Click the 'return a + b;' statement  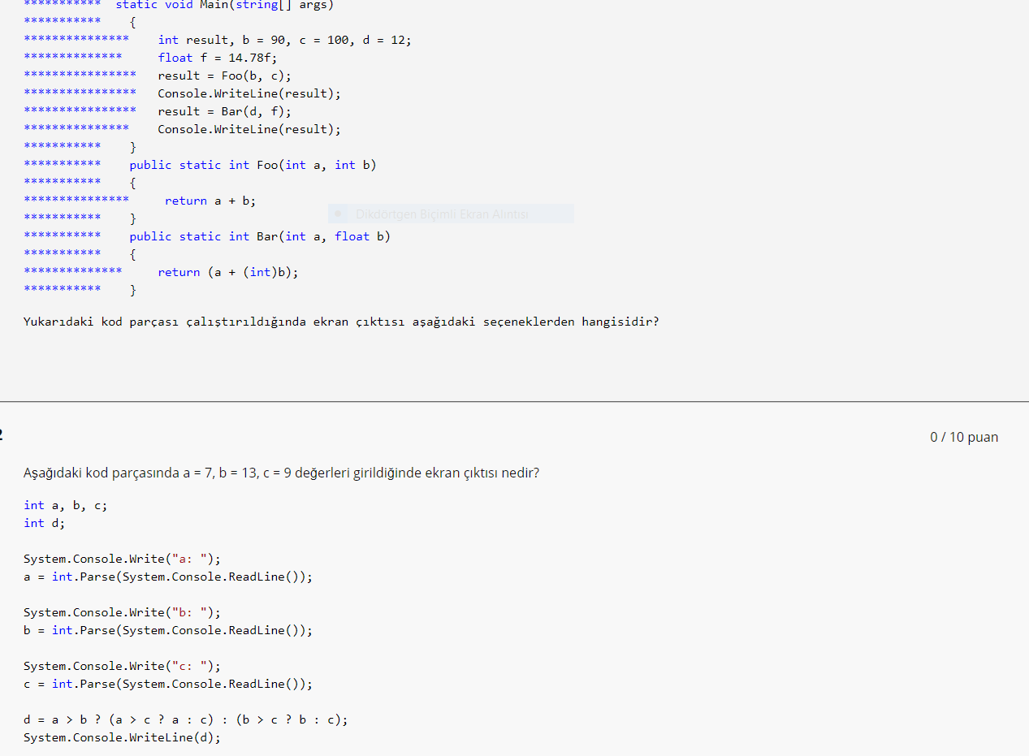point(210,201)
